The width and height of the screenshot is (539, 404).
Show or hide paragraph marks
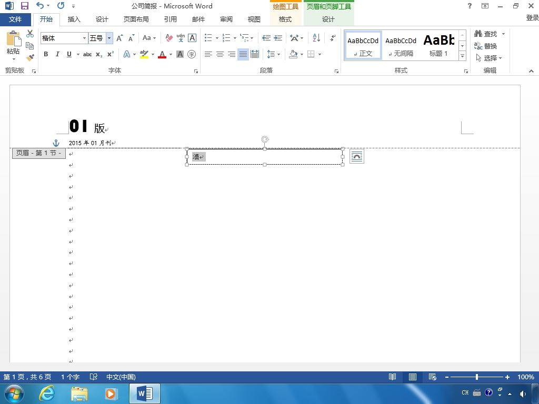coord(333,38)
